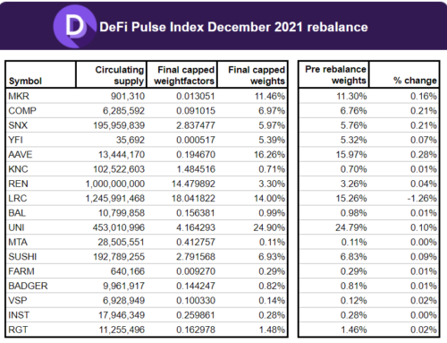Screen dimensions: 447x343
Task: Click the BAL symbol cell
Action: pyautogui.click(x=17, y=213)
